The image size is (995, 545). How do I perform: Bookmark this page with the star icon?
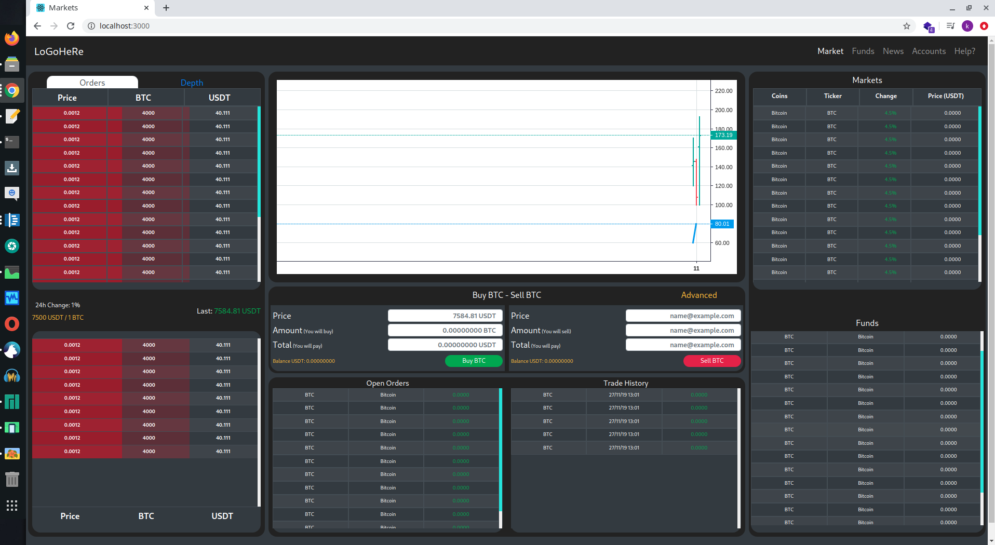click(x=907, y=26)
